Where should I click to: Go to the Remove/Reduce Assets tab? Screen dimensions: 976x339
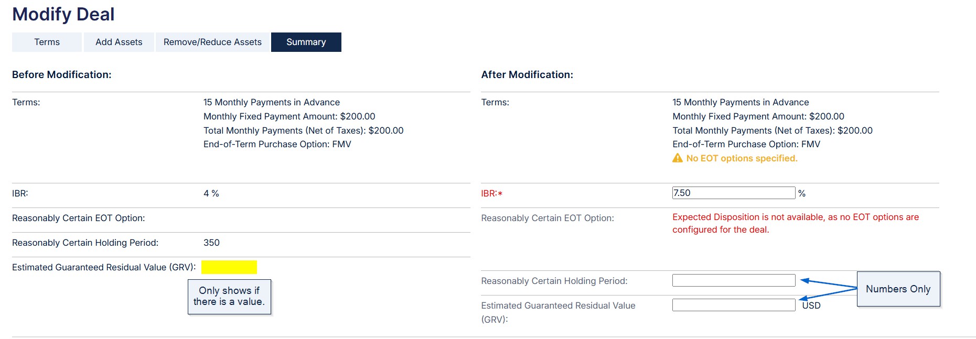(212, 42)
